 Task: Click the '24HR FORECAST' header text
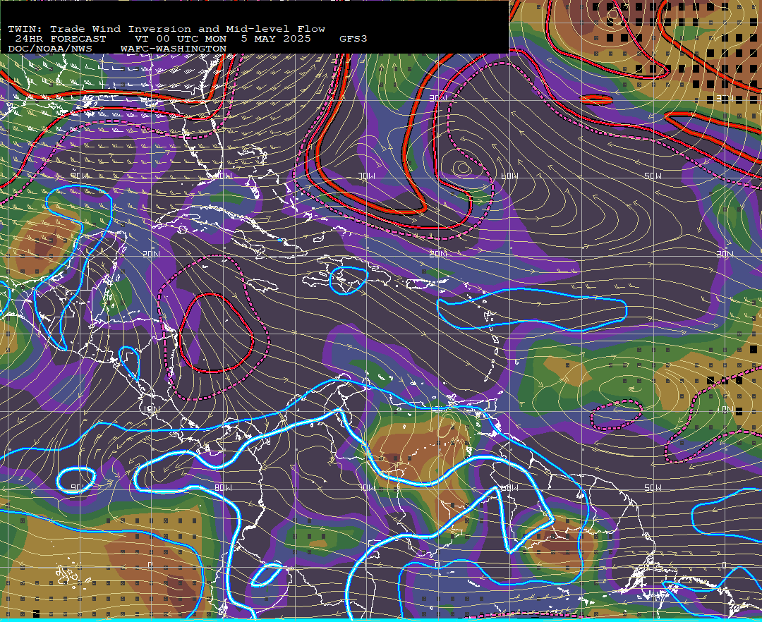click(x=60, y=39)
